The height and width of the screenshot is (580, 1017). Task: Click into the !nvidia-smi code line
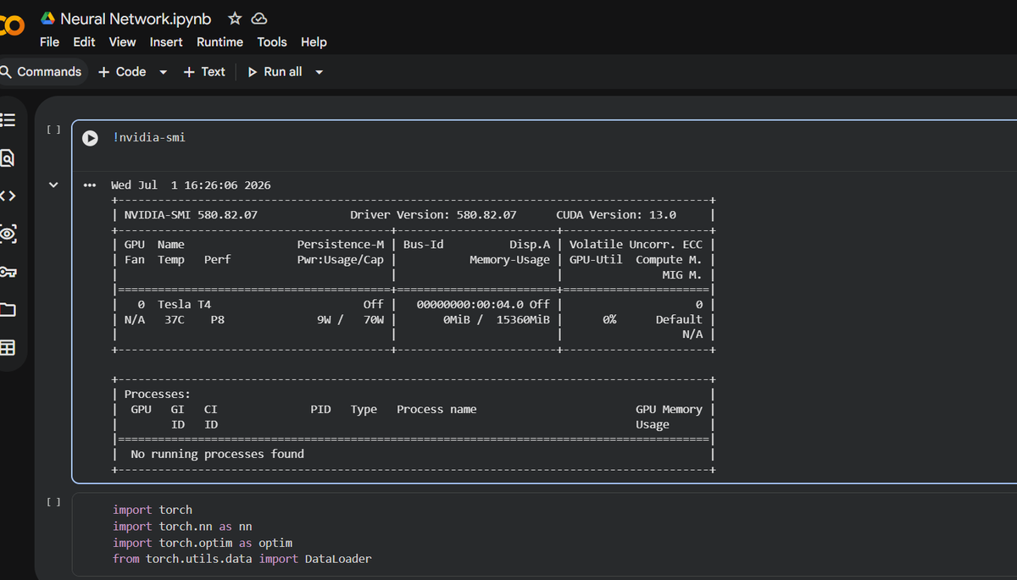click(149, 137)
